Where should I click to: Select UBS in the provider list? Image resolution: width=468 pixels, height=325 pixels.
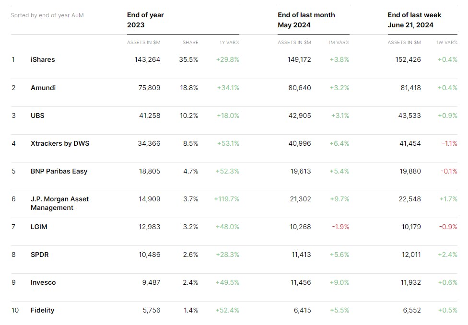(37, 116)
